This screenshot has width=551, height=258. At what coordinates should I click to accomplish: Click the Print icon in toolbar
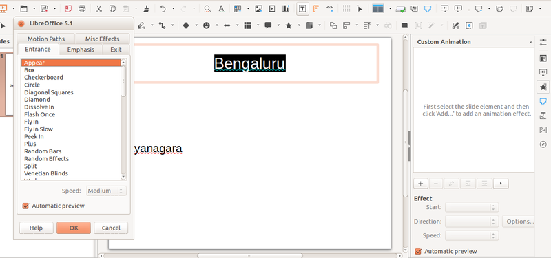point(82,8)
